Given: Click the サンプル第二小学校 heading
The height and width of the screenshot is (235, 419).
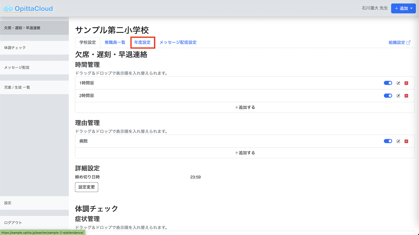Looking at the screenshot, I should [x=112, y=30].
